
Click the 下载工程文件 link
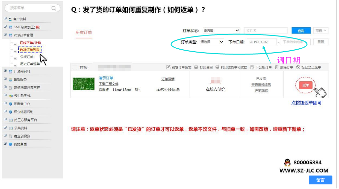tap(108, 84)
